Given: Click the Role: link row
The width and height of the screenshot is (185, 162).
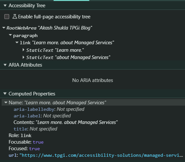Looking at the screenshot, I should coord(20,135).
